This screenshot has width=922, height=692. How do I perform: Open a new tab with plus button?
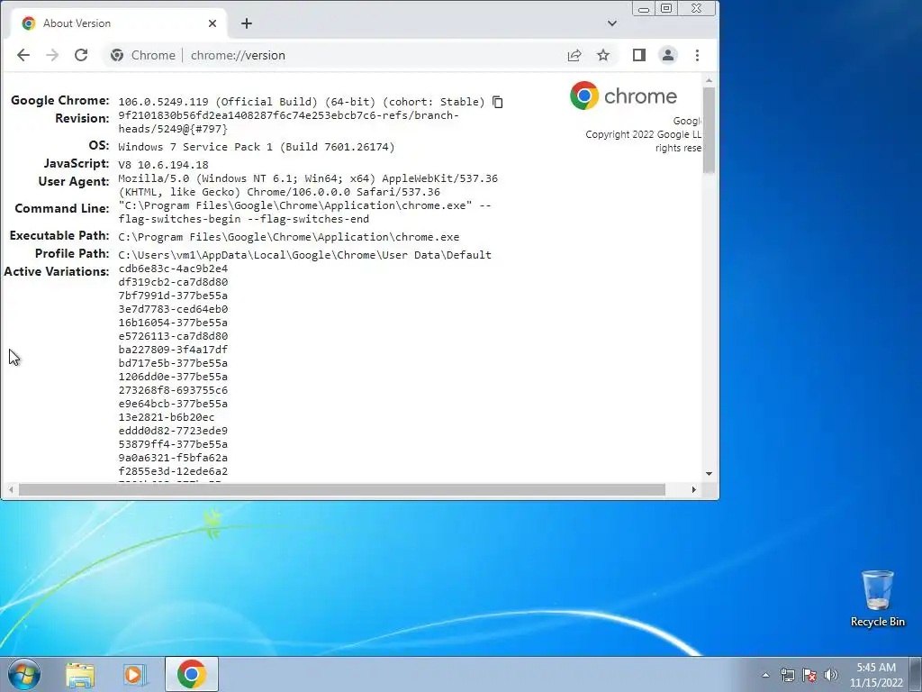(x=247, y=23)
